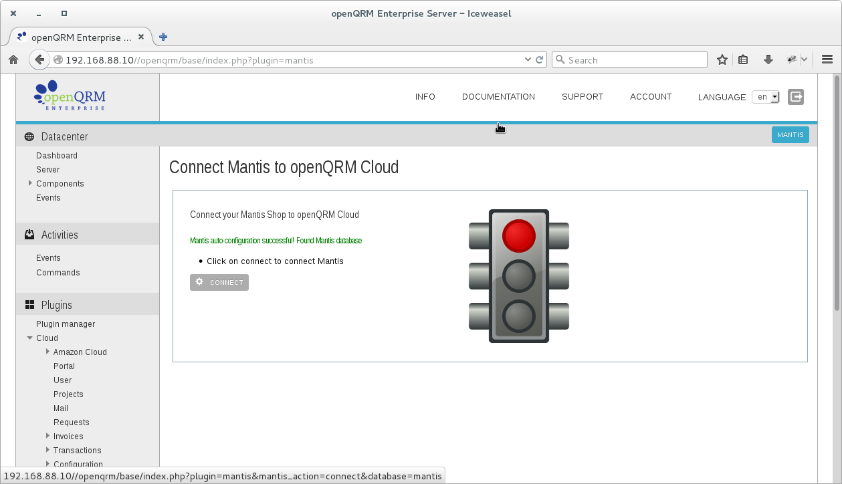Open the Cloud Portal link
Viewport: 842px width, 484px height.
(64, 366)
